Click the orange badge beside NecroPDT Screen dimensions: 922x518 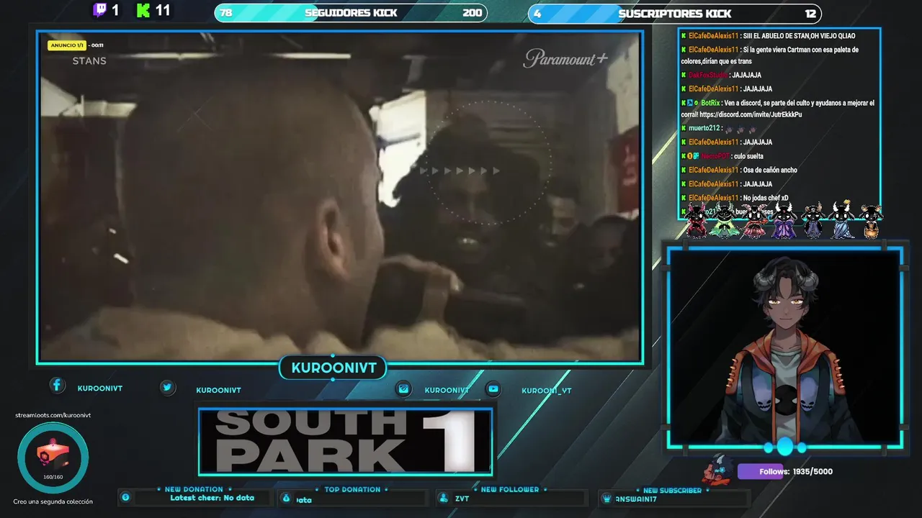[x=689, y=156]
